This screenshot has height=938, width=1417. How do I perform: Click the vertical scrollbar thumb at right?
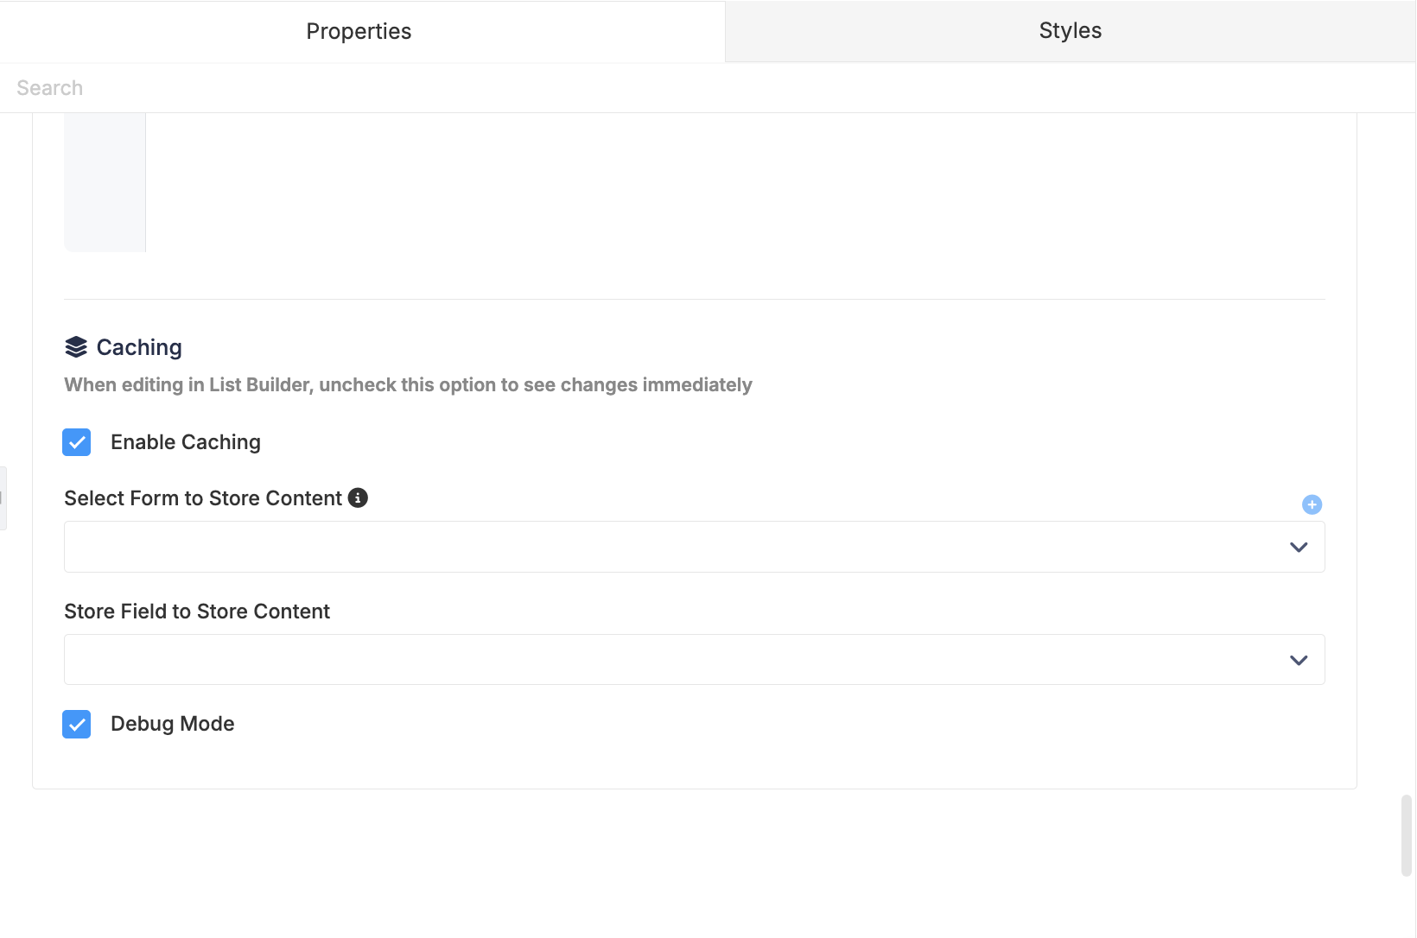[x=1407, y=836]
